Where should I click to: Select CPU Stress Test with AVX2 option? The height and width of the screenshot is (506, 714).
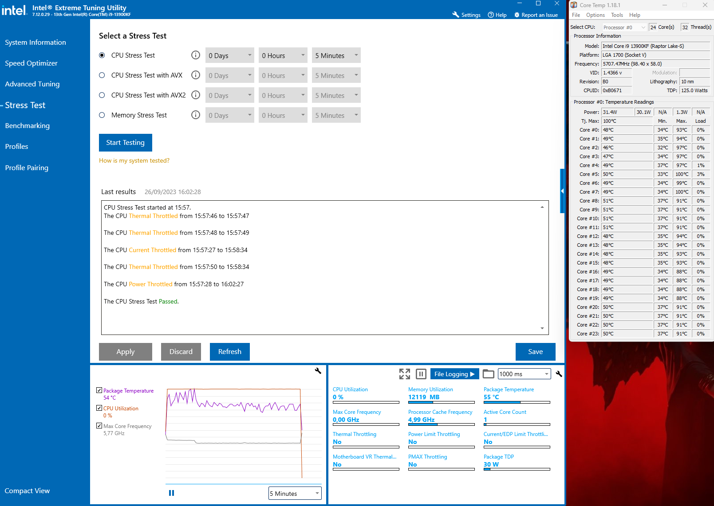[102, 95]
